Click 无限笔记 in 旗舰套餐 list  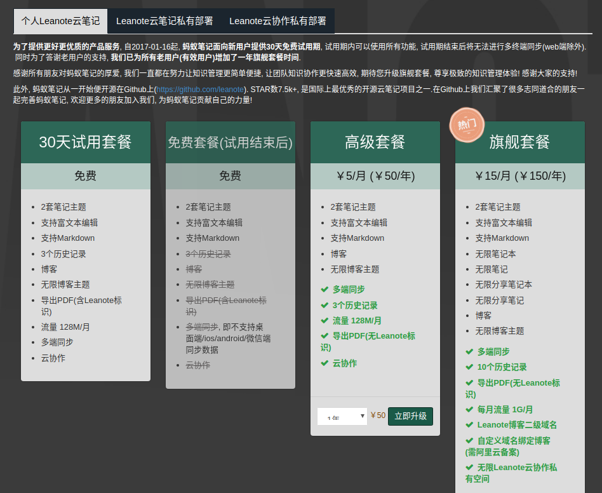tap(492, 269)
